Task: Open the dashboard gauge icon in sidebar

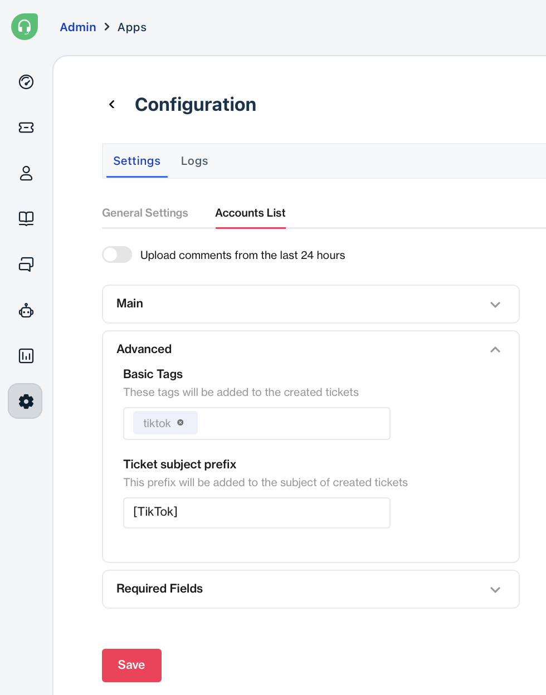Action: click(x=26, y=82)
